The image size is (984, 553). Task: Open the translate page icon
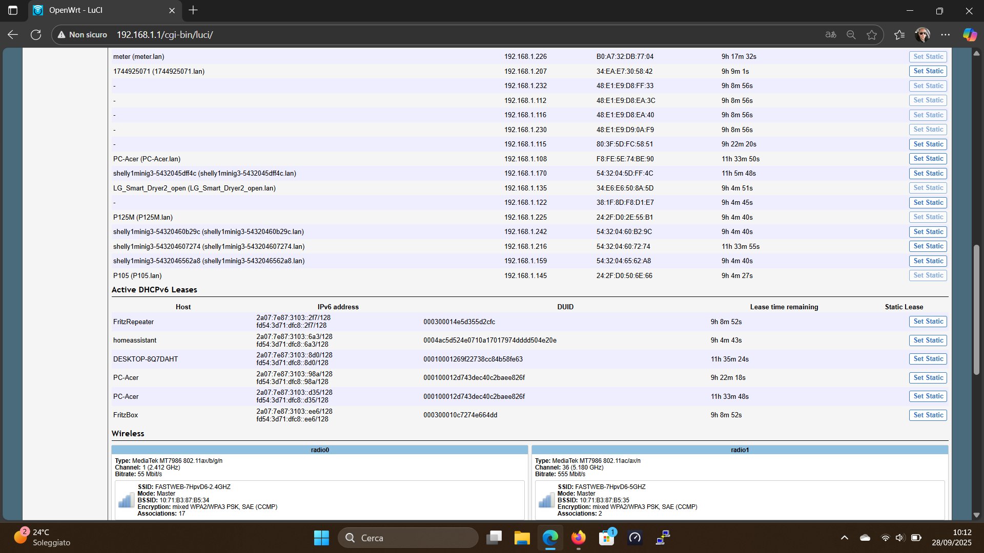pyautogui.click(x=830, y=35)
